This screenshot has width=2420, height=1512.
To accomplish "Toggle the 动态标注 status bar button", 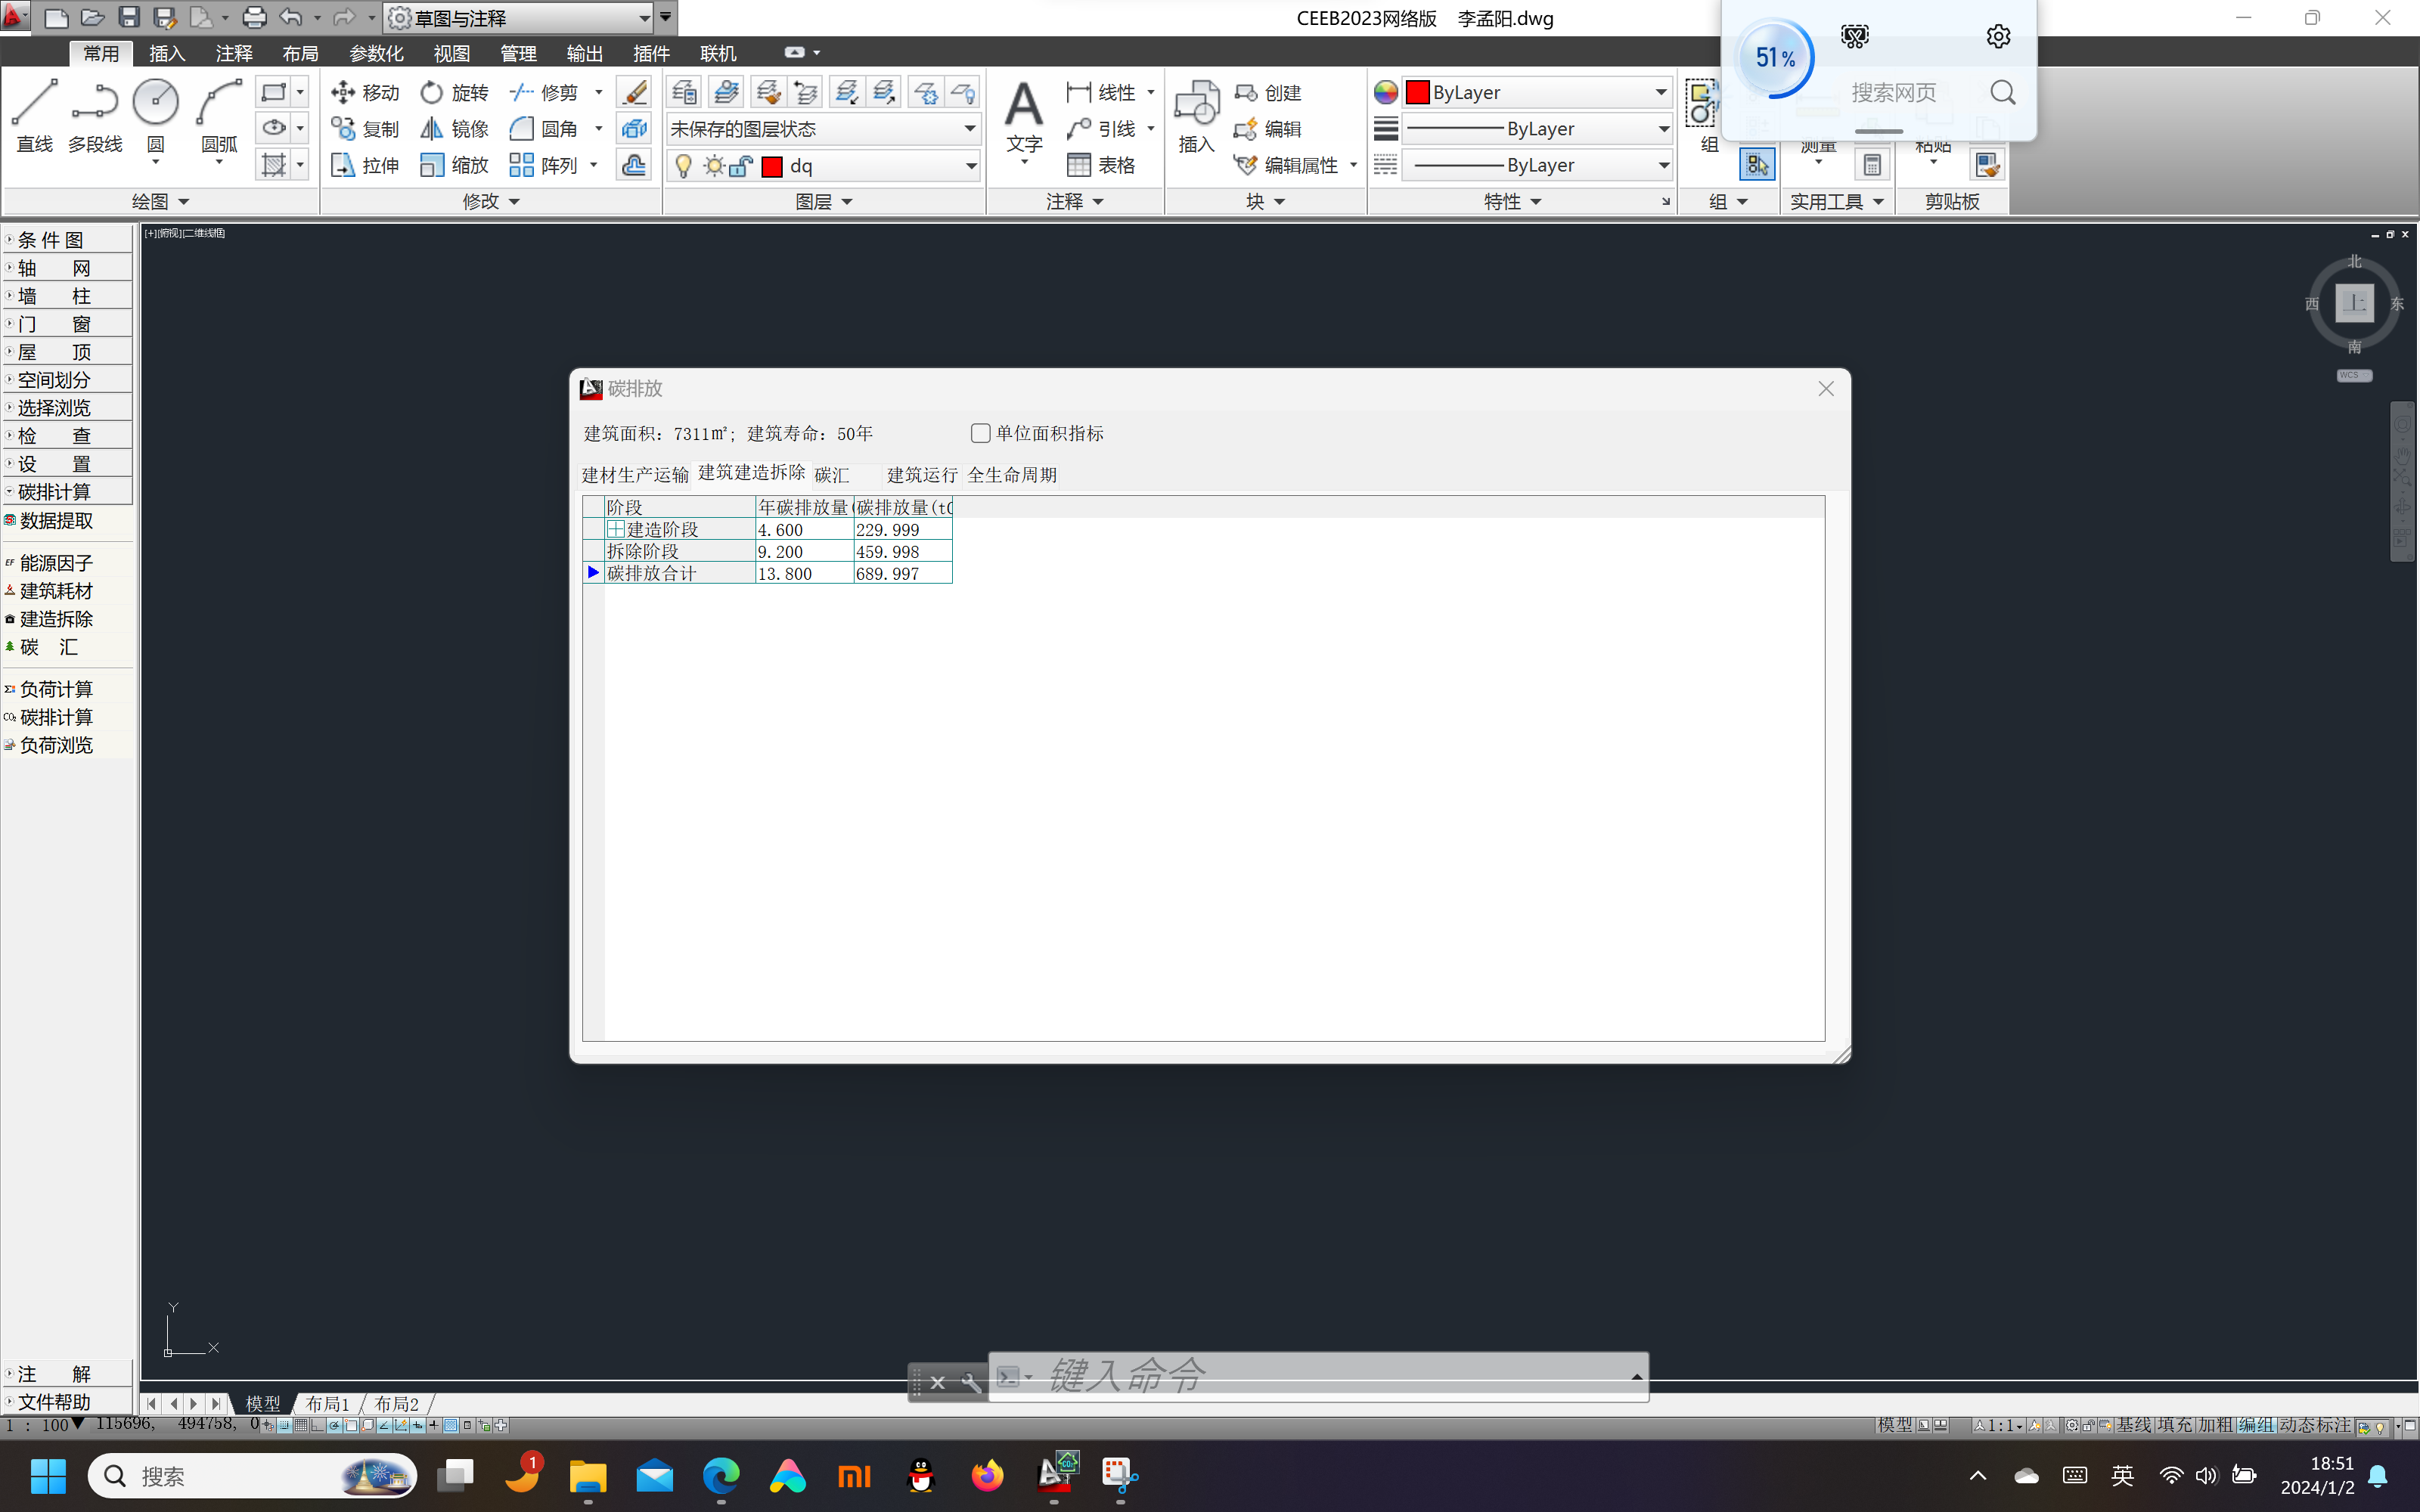I will click(x=2314, y=1425).
